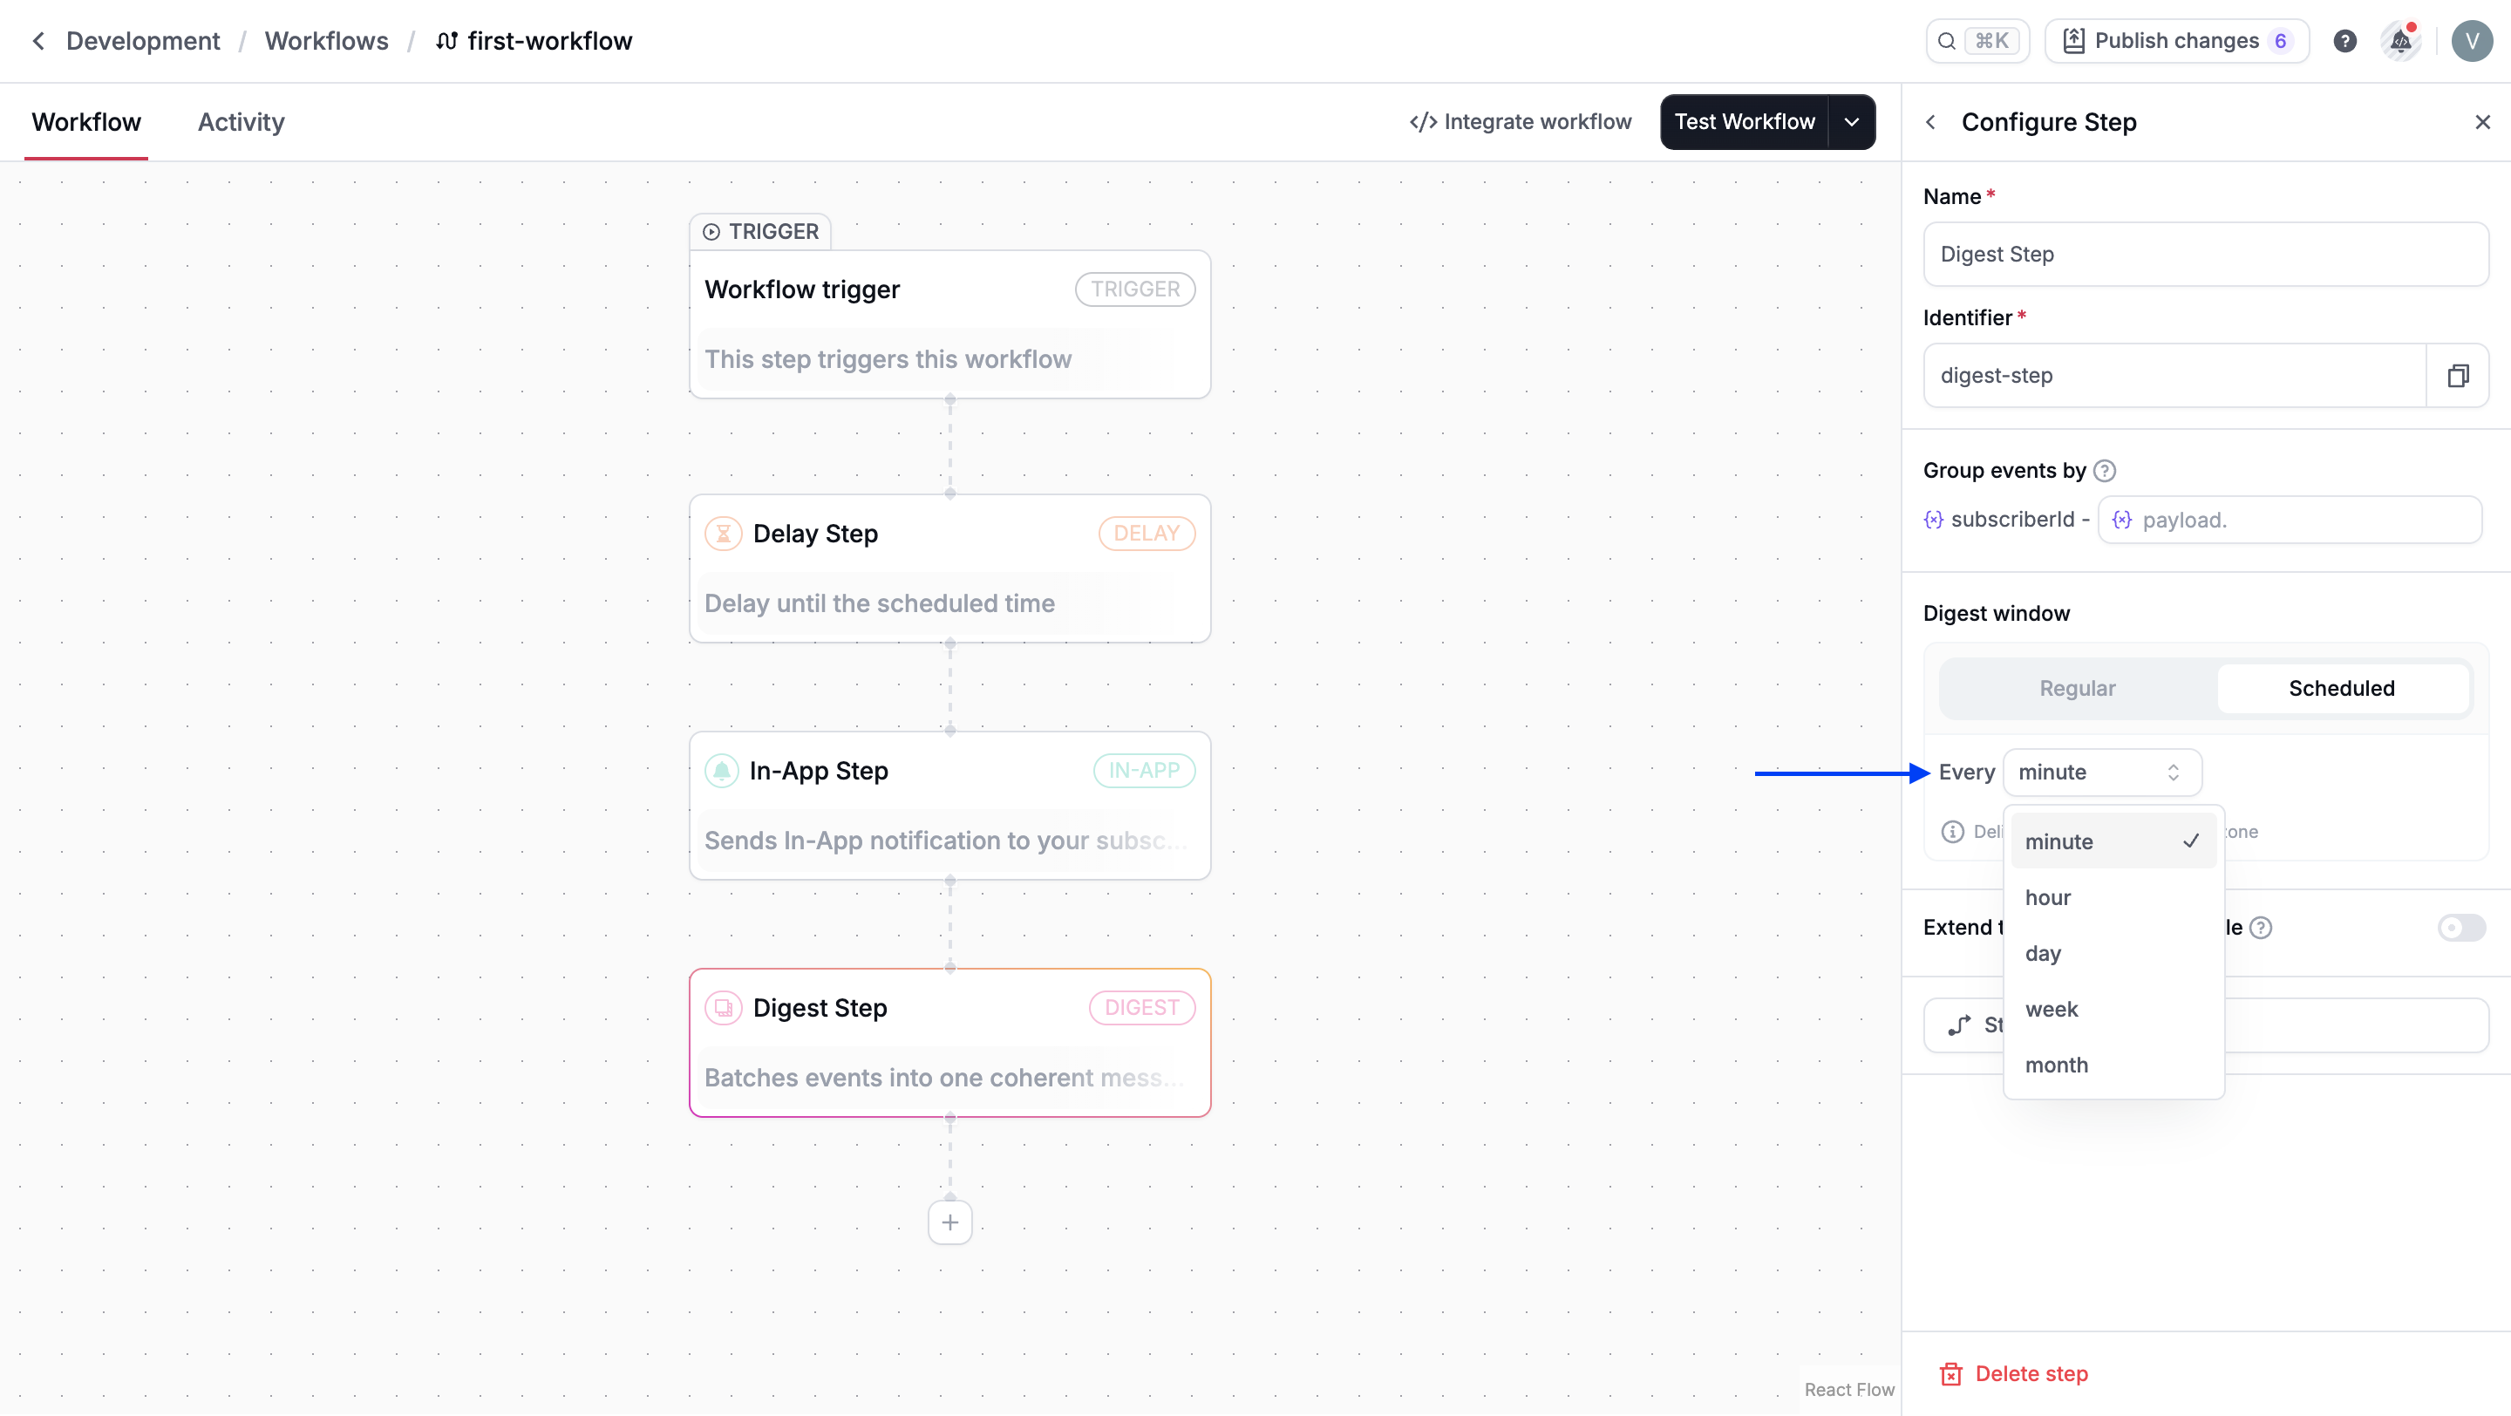Image resolution: width=2511 pixels, height=1416 pixels.
Task: Select Regular digest window mode
Action: (x=2077, y=688)
